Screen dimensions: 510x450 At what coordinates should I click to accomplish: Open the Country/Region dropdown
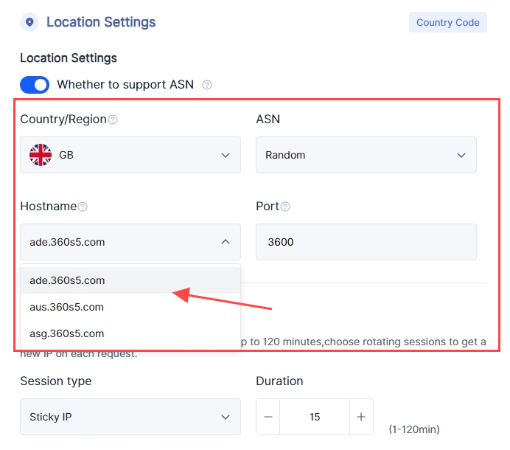[x=130, y=155]
